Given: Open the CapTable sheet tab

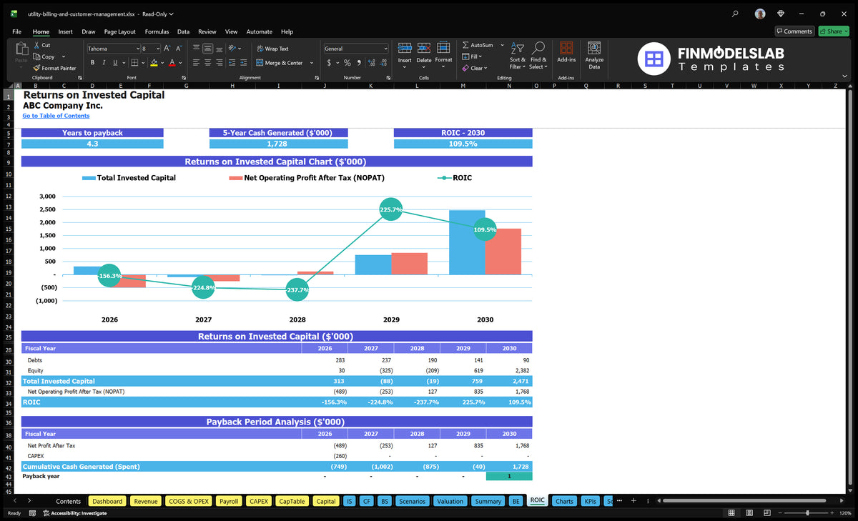Looking at the screenshot, I should [292, 501].
